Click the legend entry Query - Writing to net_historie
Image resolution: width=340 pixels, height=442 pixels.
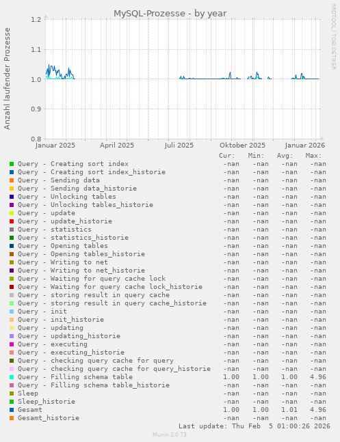tap(81, 271)
